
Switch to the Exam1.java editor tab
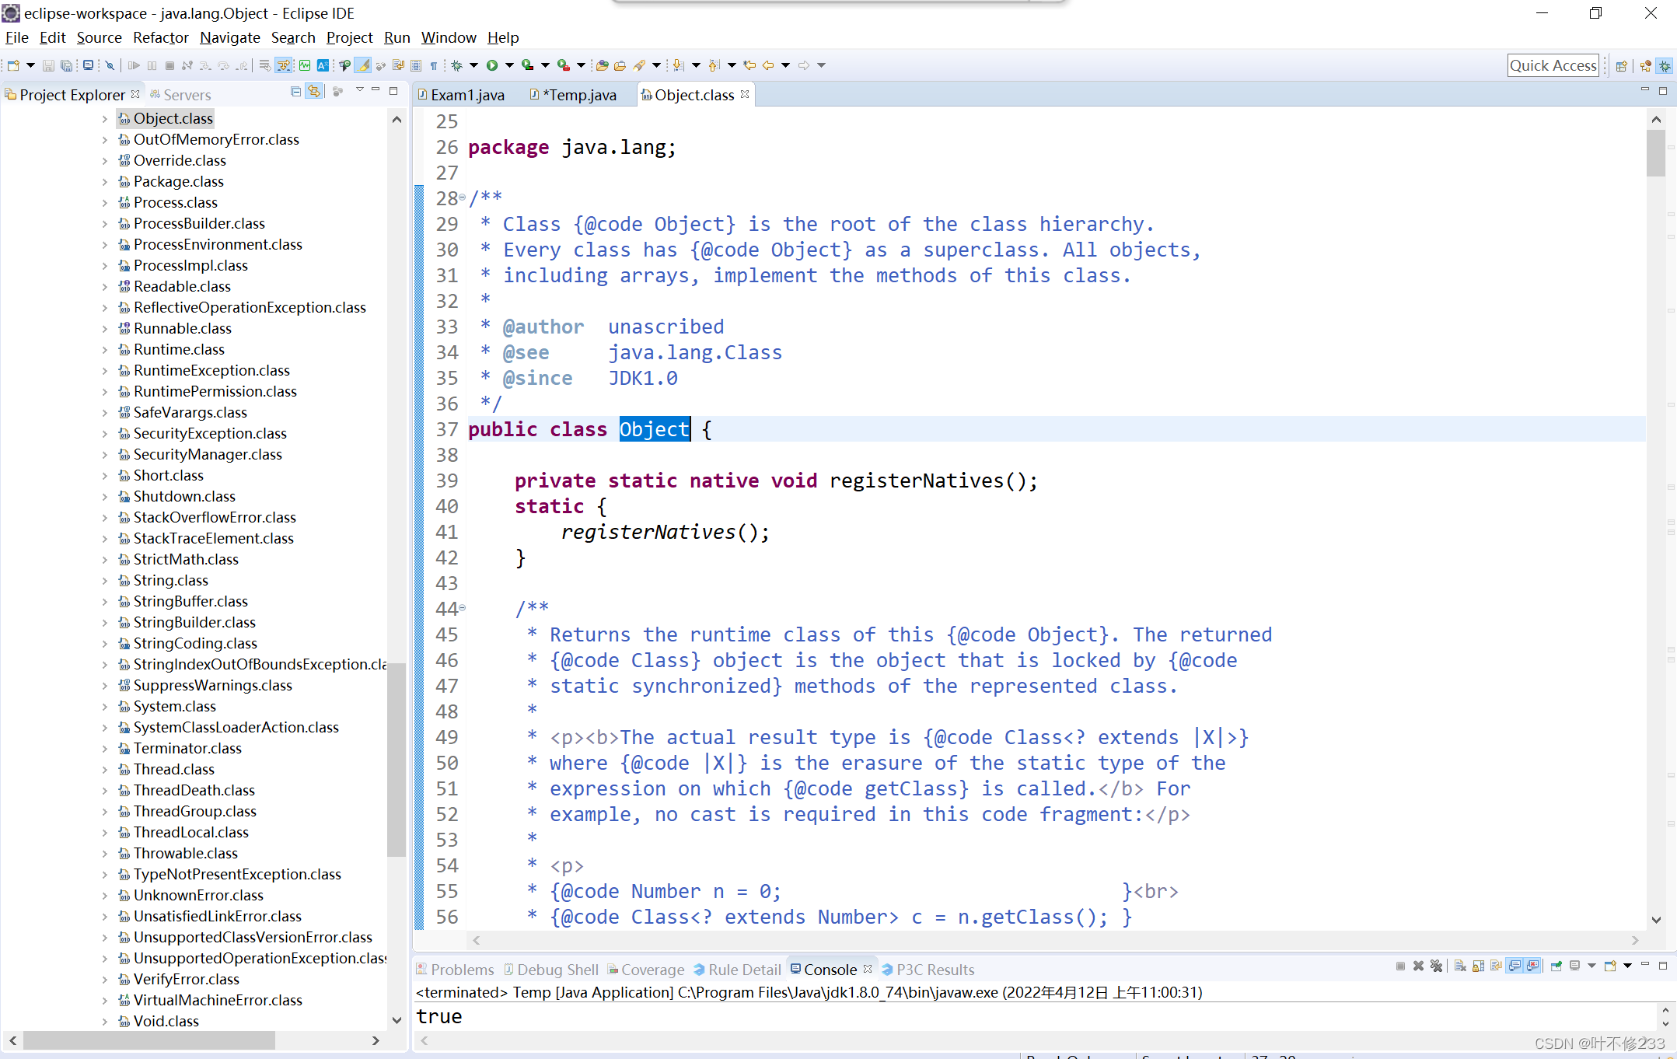tap(466, 95)
